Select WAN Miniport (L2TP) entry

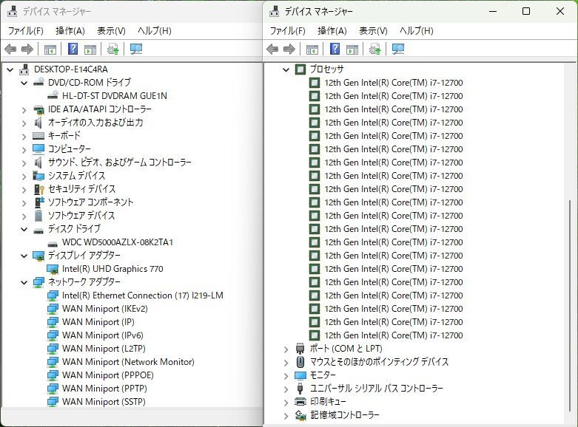tap(104, 349)
